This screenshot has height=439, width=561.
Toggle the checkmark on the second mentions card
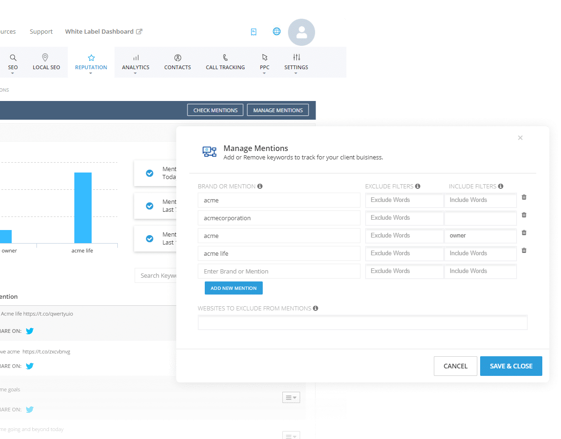tap(150, 206)
